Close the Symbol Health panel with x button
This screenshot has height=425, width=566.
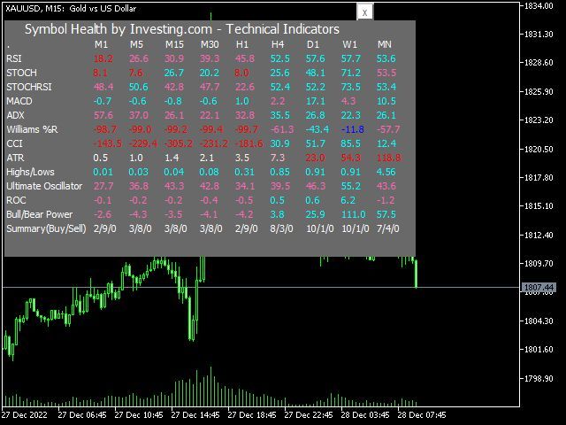point(364,12)
